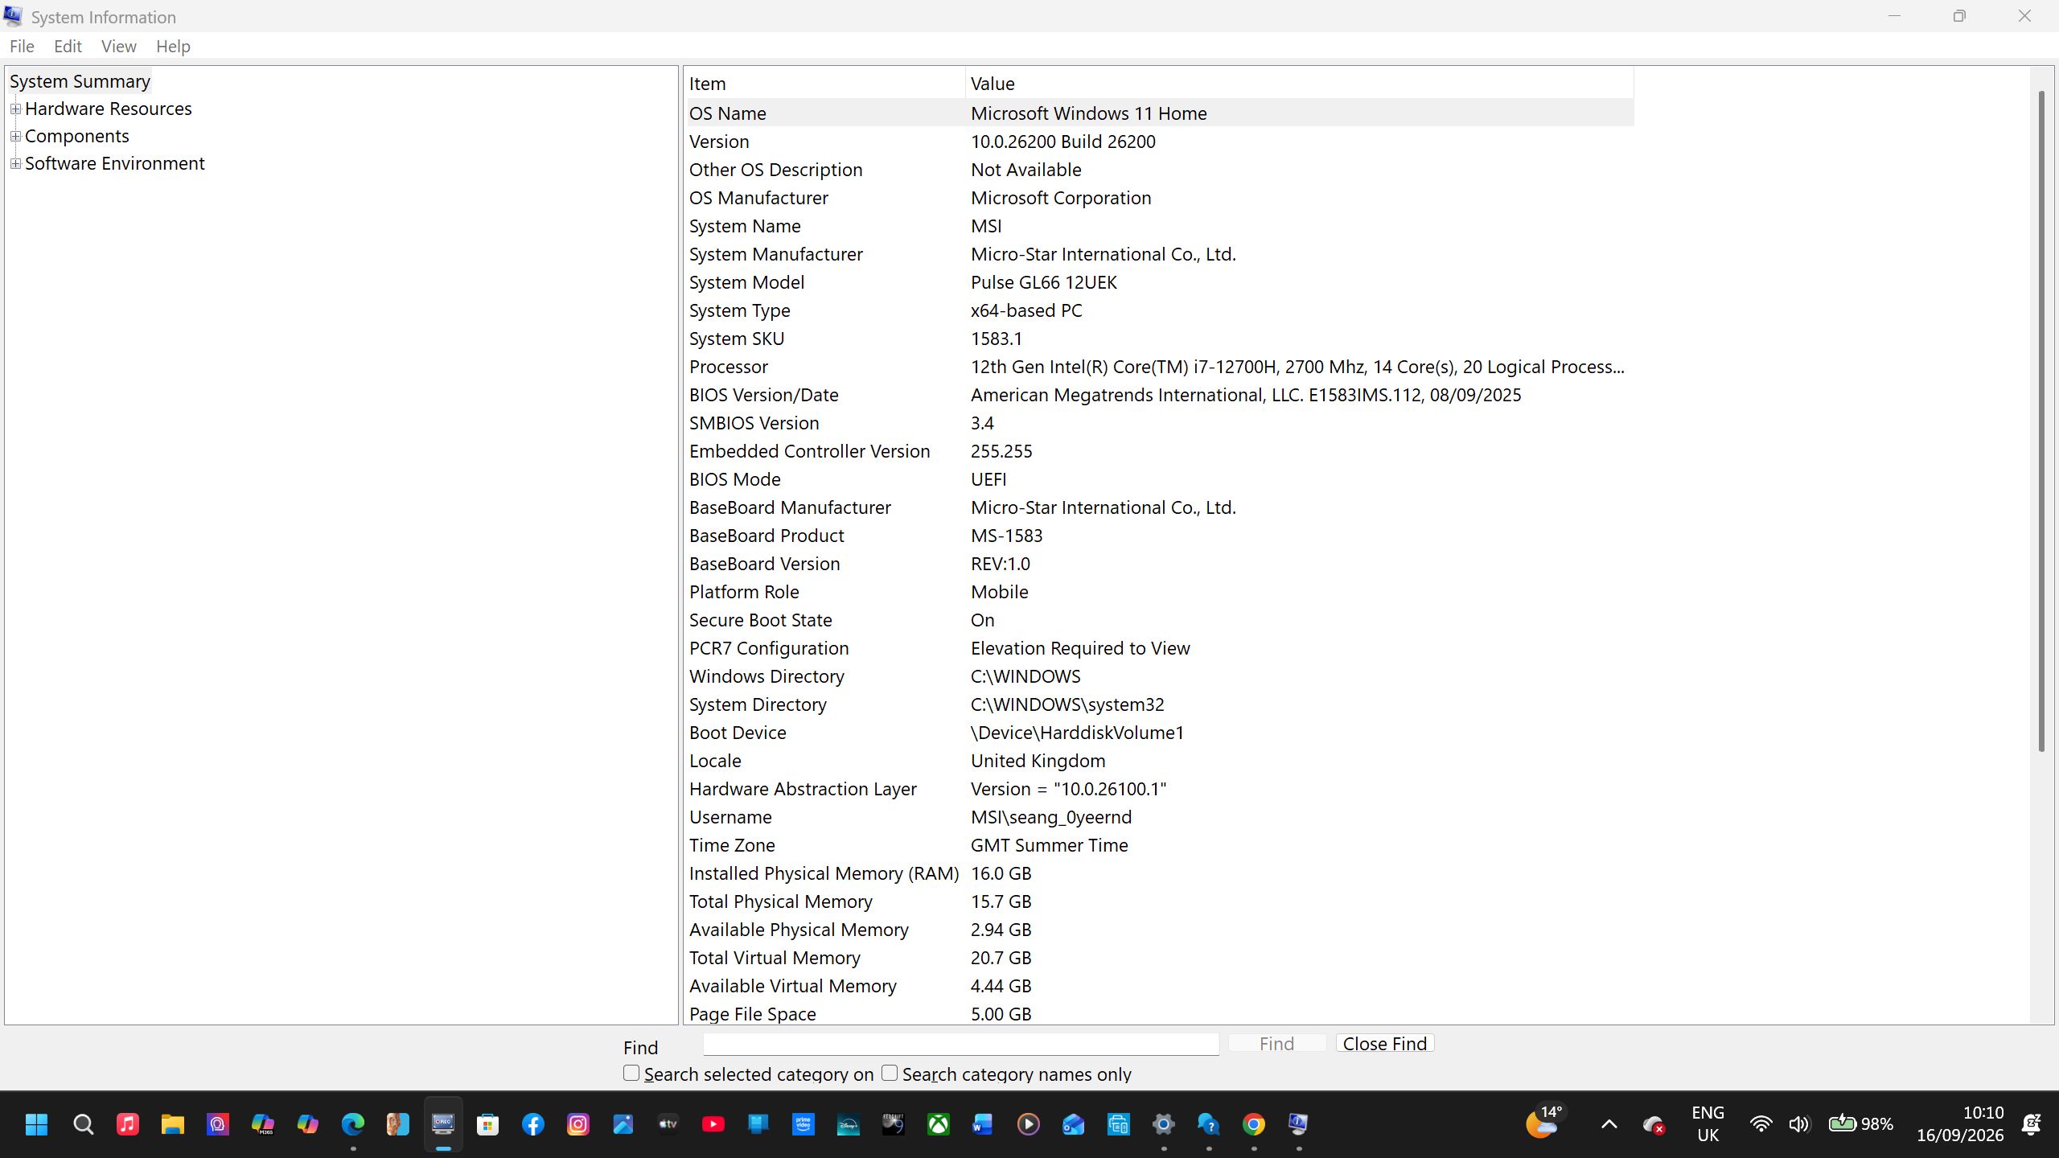Open taskbar Search

coord(83,1124)
